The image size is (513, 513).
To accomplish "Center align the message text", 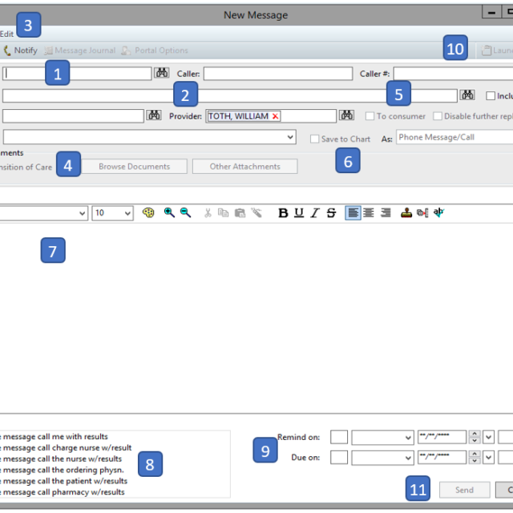I will tap(369, 213).
